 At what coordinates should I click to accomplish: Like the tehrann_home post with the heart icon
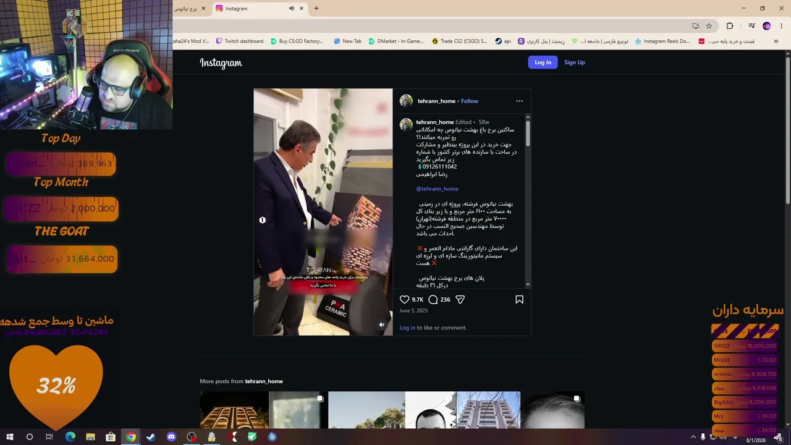pyautogui.click(x=405, y=300)
